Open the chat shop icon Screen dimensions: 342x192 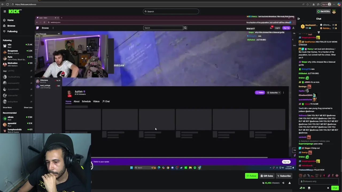pos(309,188)
